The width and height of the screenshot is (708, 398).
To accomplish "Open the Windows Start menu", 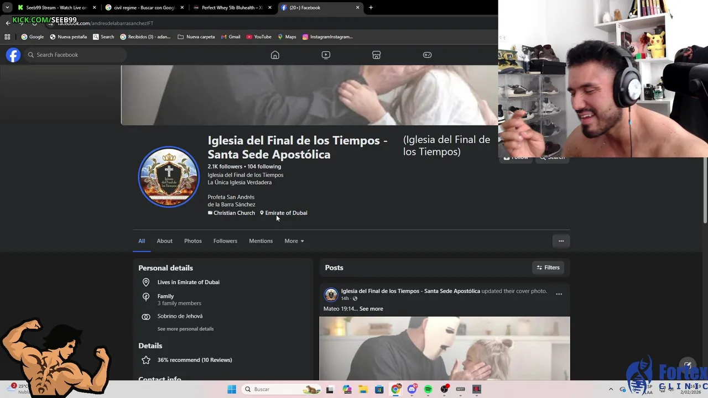I will pyautogui.click(x=232, y=389).
